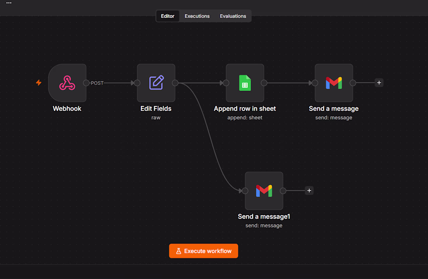Click the 'Edit Fields' node label

click(156, 109)
